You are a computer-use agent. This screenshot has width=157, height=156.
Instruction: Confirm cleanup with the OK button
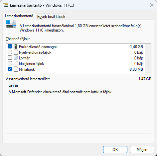tap(115, 150)
